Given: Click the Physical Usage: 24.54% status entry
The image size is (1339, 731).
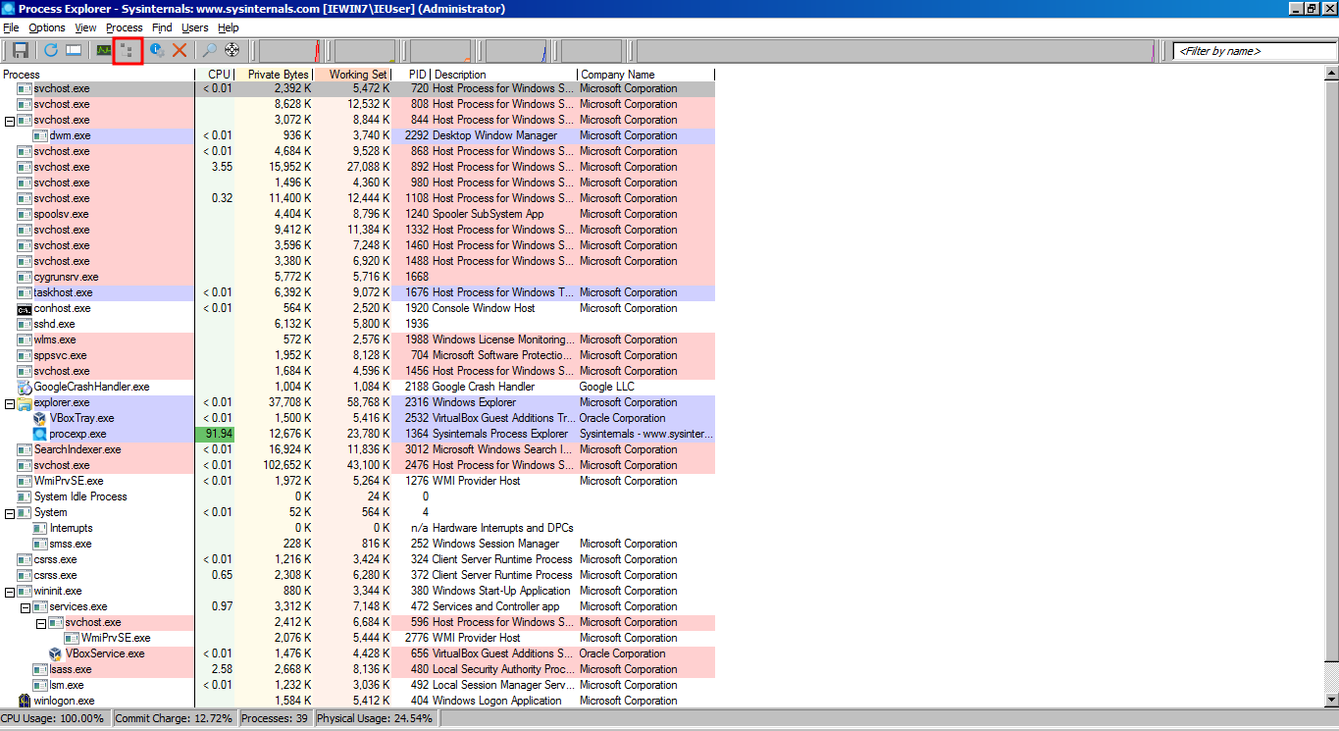Looking at the screenshot, I should [375, 718].
